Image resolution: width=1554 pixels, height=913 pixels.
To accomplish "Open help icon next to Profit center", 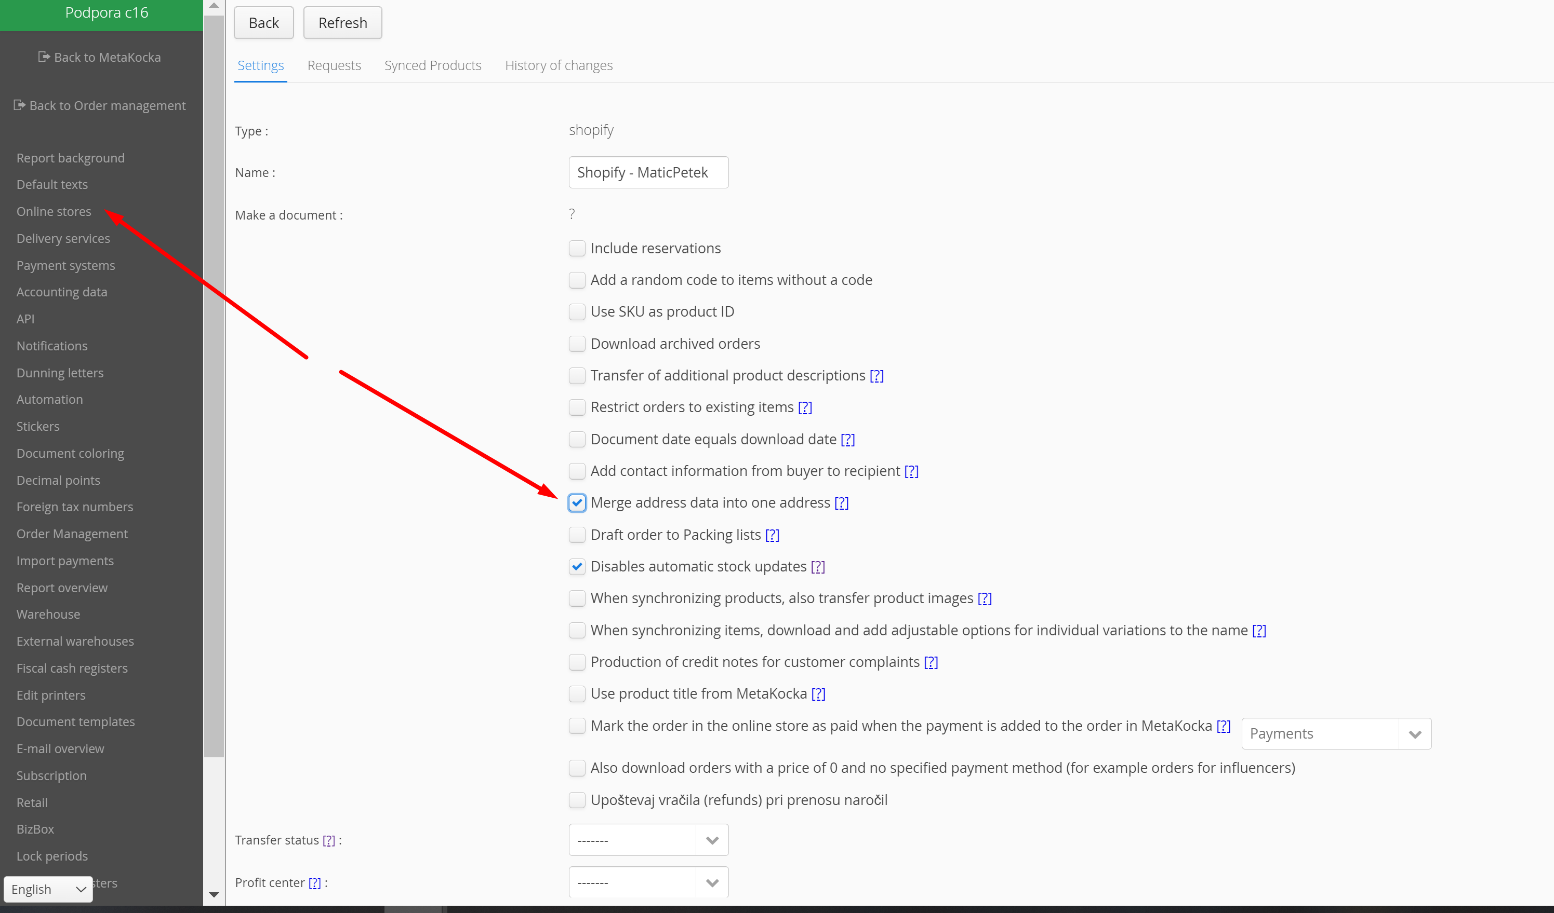I will [x=314, y=883].
